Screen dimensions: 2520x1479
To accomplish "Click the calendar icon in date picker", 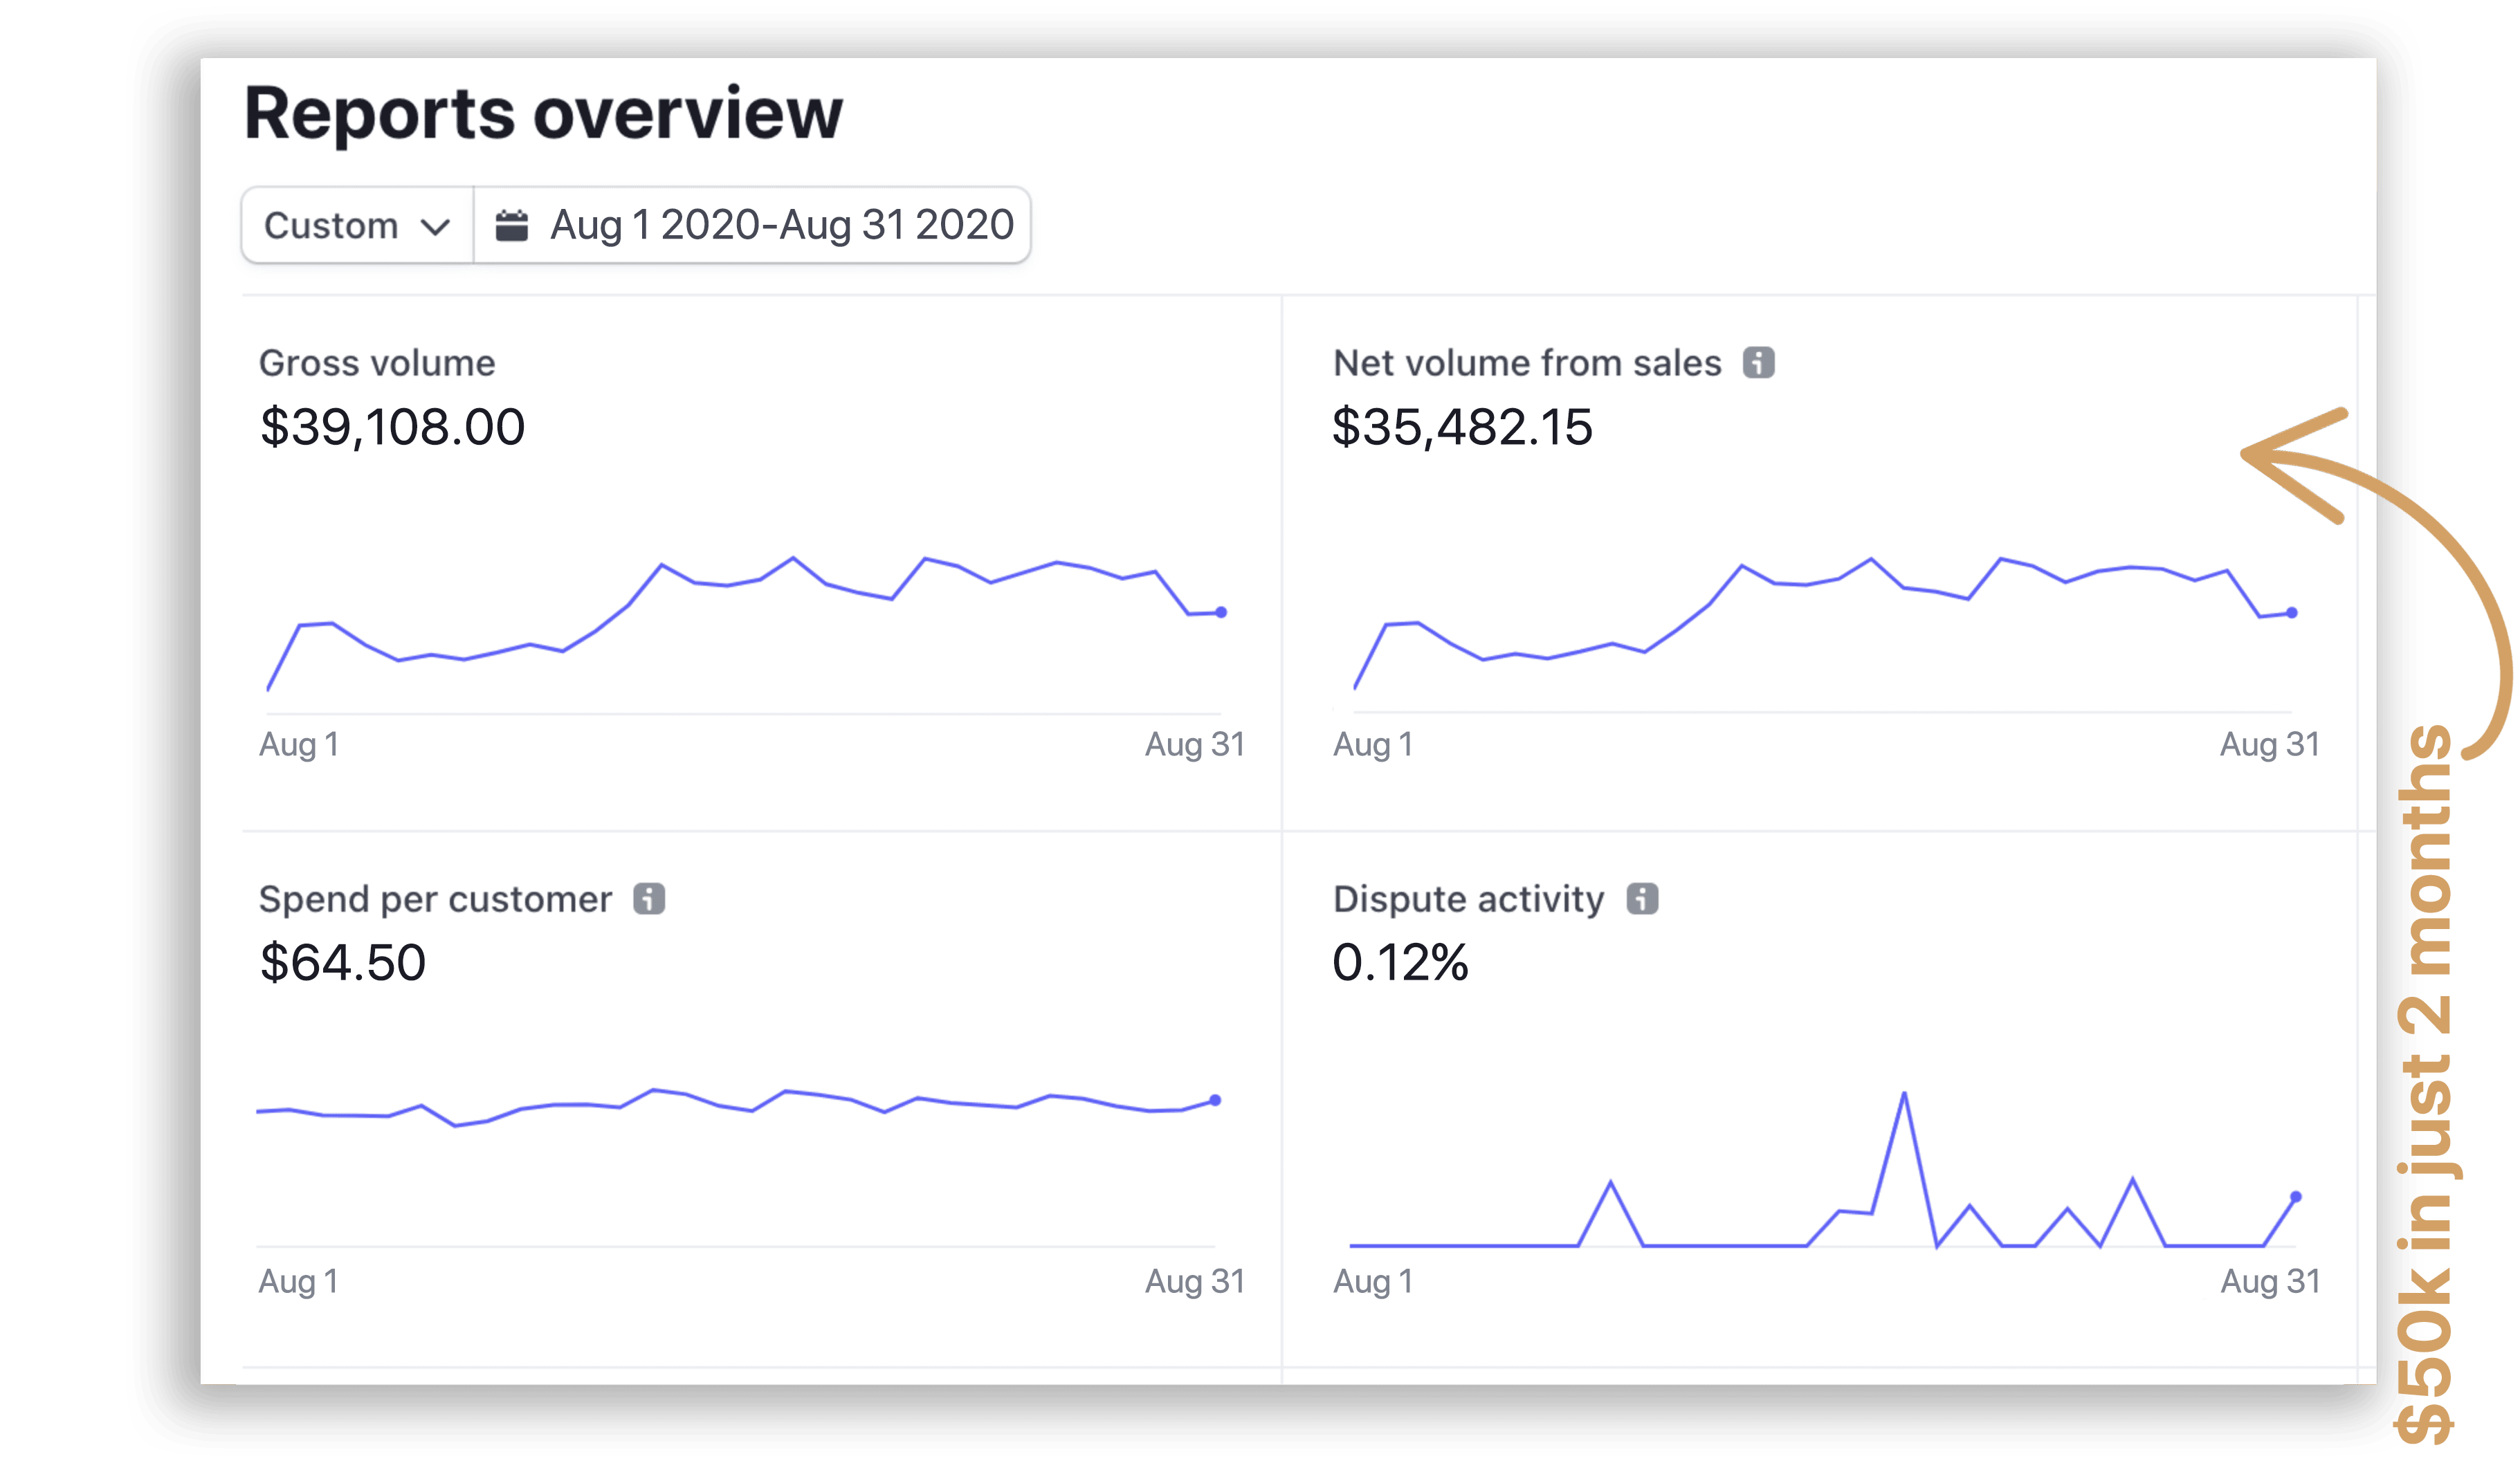I will (512, 225).
